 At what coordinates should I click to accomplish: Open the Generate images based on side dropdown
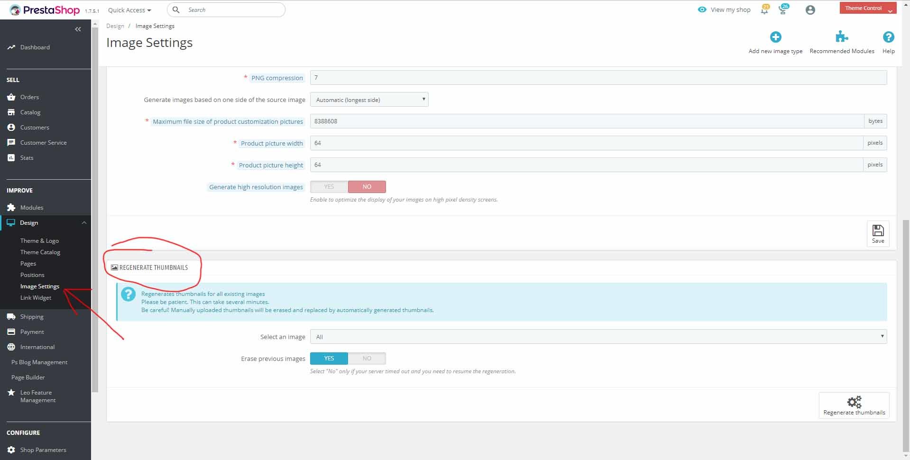coord(369,100)
